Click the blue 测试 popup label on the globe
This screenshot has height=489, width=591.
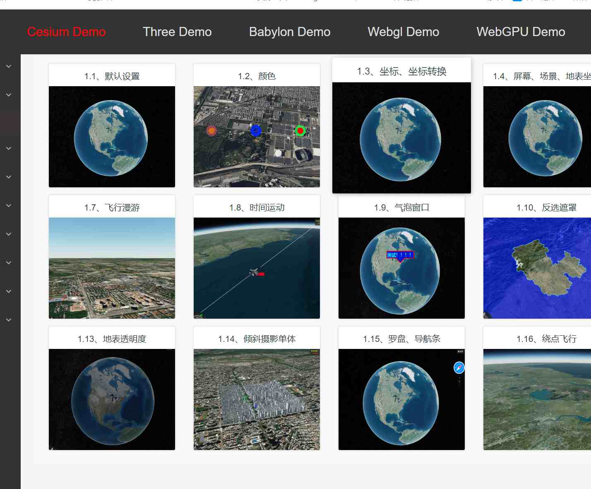(399, 255)
